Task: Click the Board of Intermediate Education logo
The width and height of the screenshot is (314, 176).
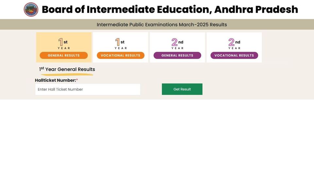Action: coord(31,9)
